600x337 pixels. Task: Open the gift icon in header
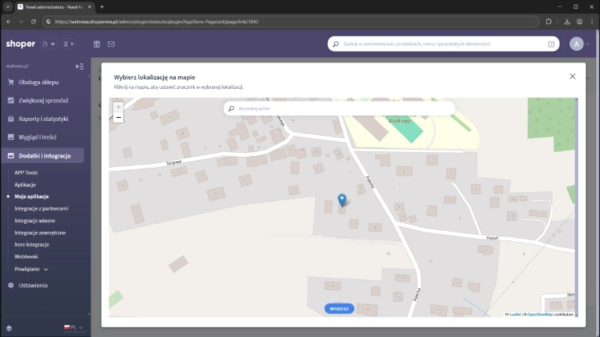coord(97,44)
